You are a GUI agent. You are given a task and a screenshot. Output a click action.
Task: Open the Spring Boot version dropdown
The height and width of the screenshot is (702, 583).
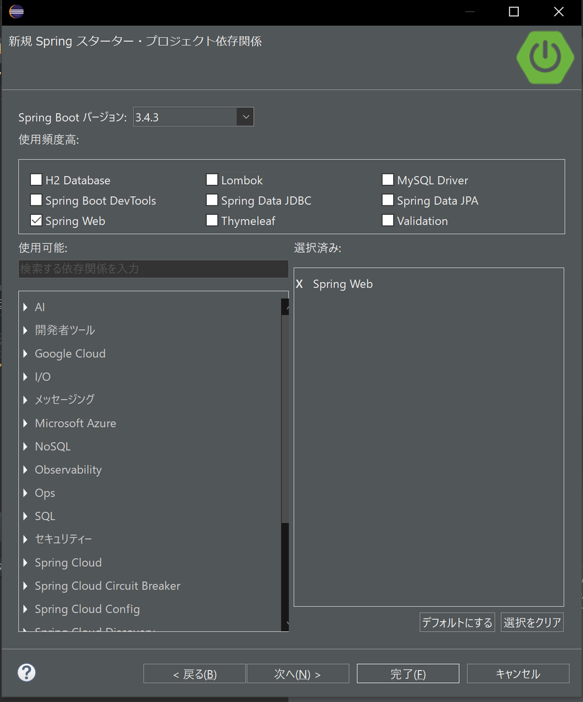pyautogui.click(x=245, y=117)
